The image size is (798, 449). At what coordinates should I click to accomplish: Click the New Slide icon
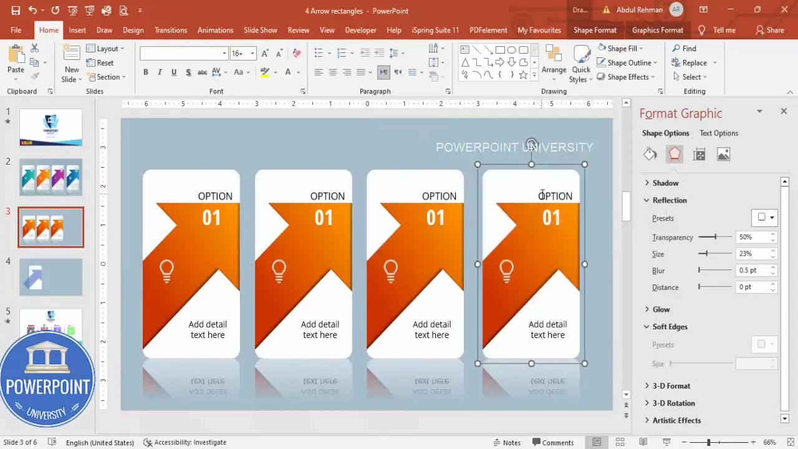[x=71, y=54]
